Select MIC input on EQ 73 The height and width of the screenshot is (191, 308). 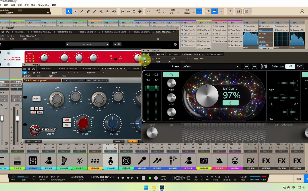click(67, 125)
